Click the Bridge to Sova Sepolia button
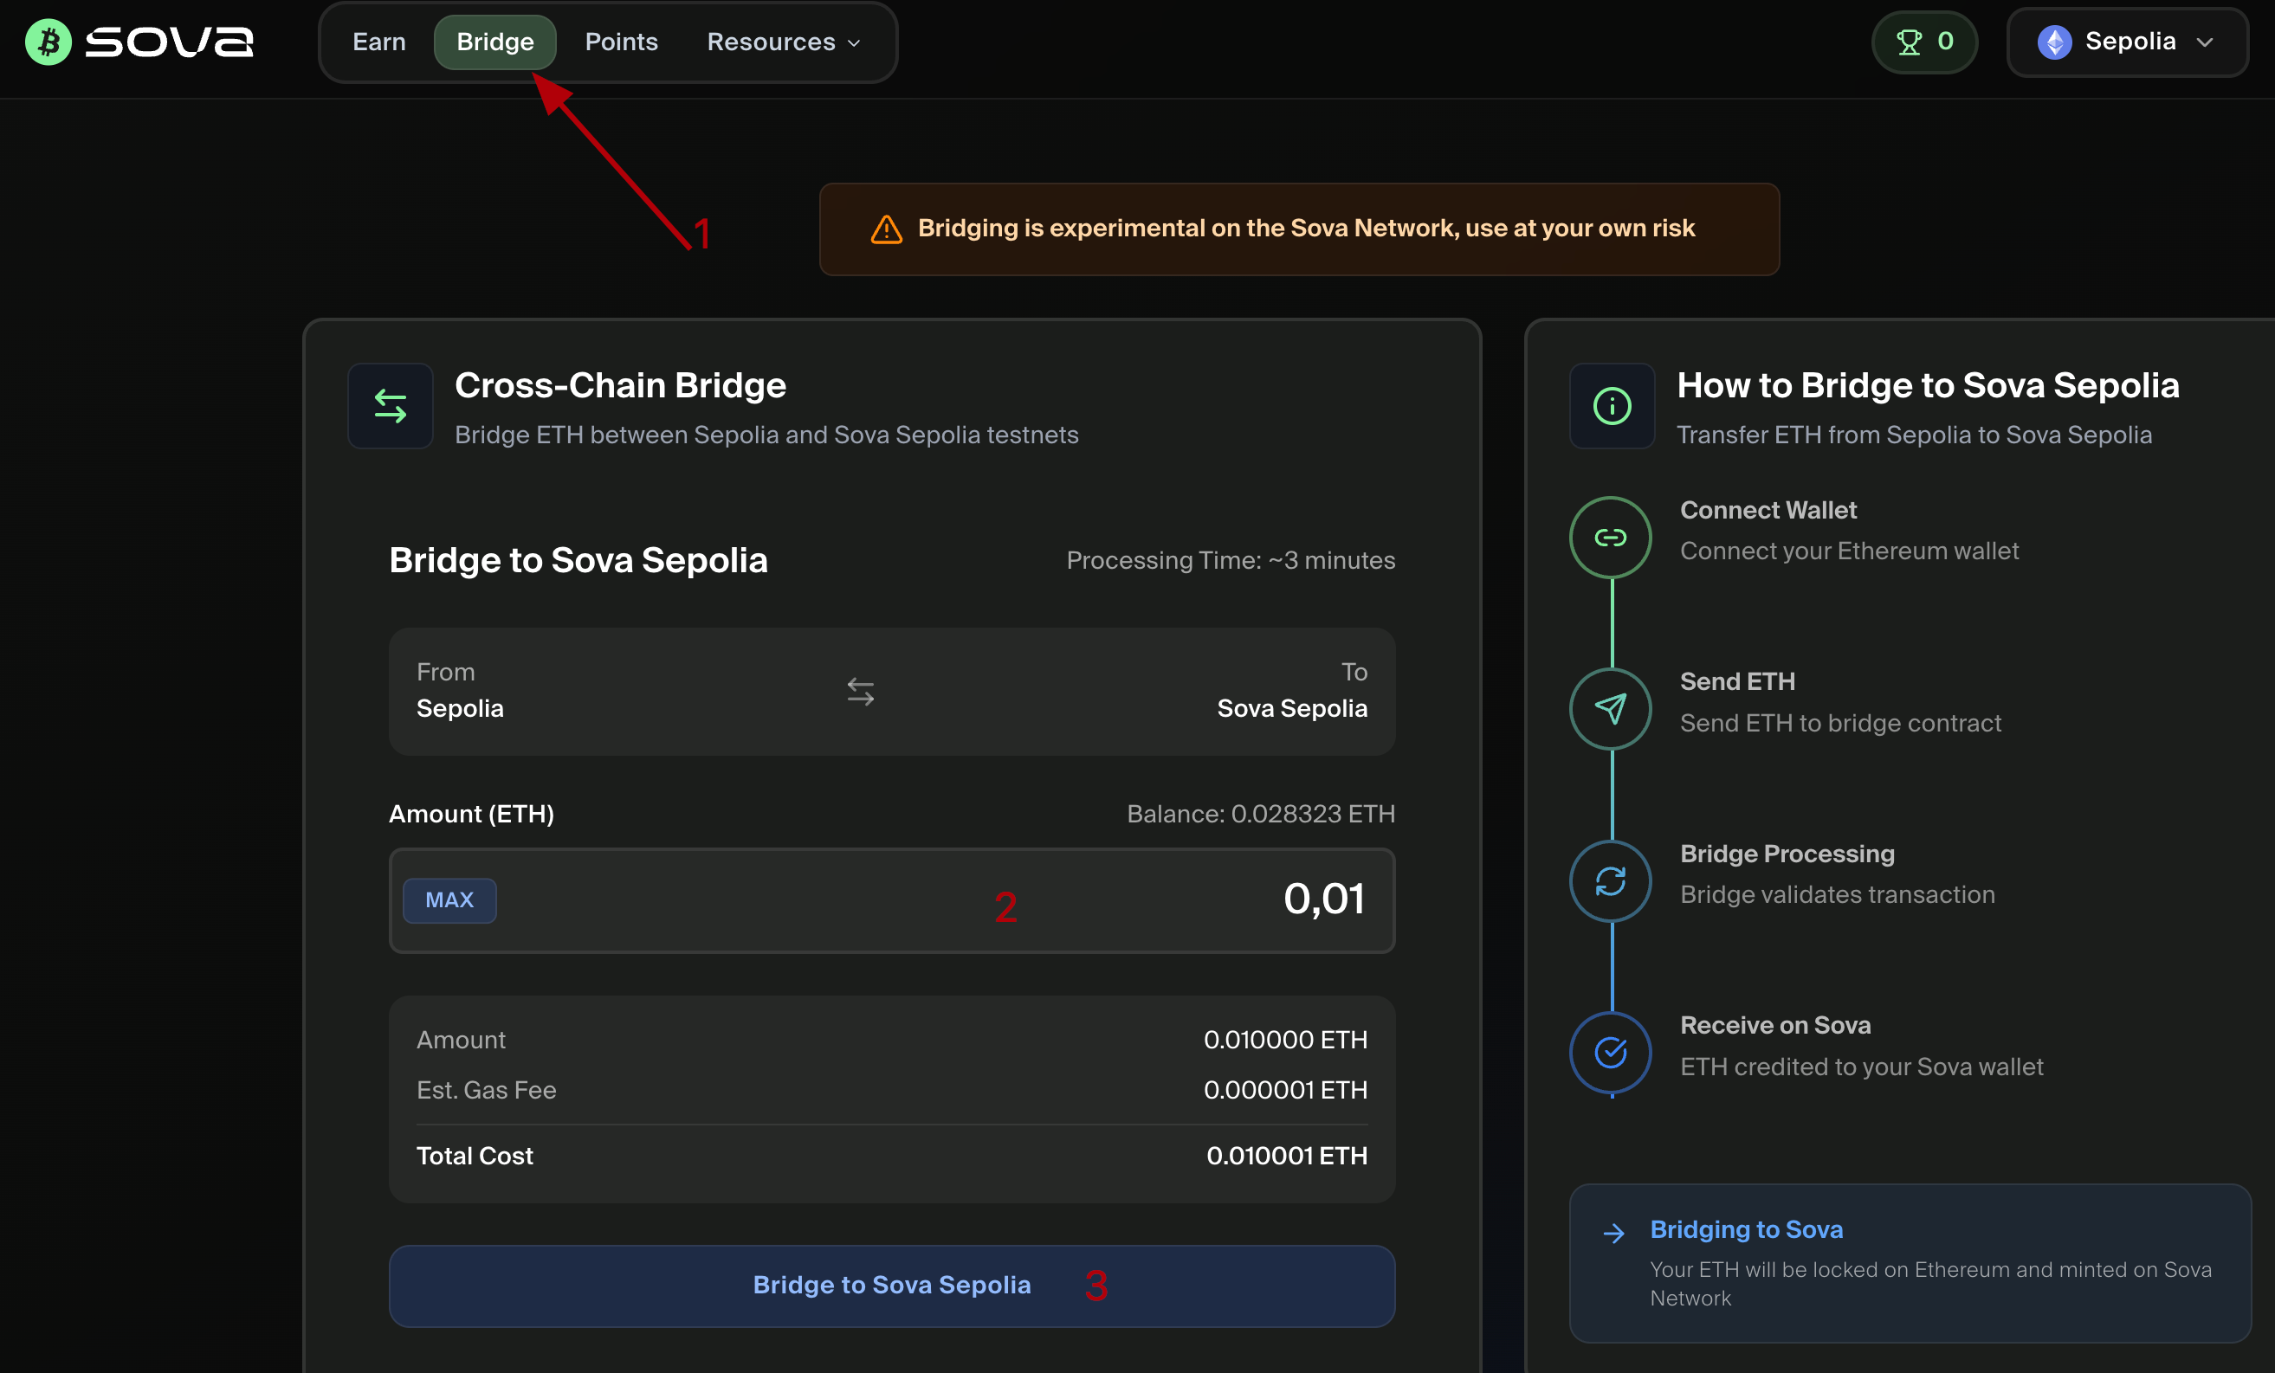The height and width of the screenshot is (1373, 2275). [x=891, y=1286]
